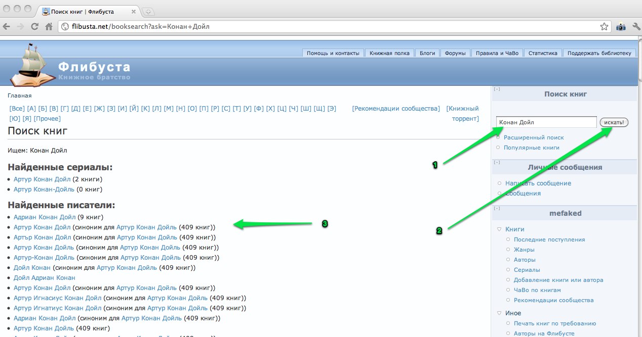Collapse the mefaked sidebar block

pos(497,208)
